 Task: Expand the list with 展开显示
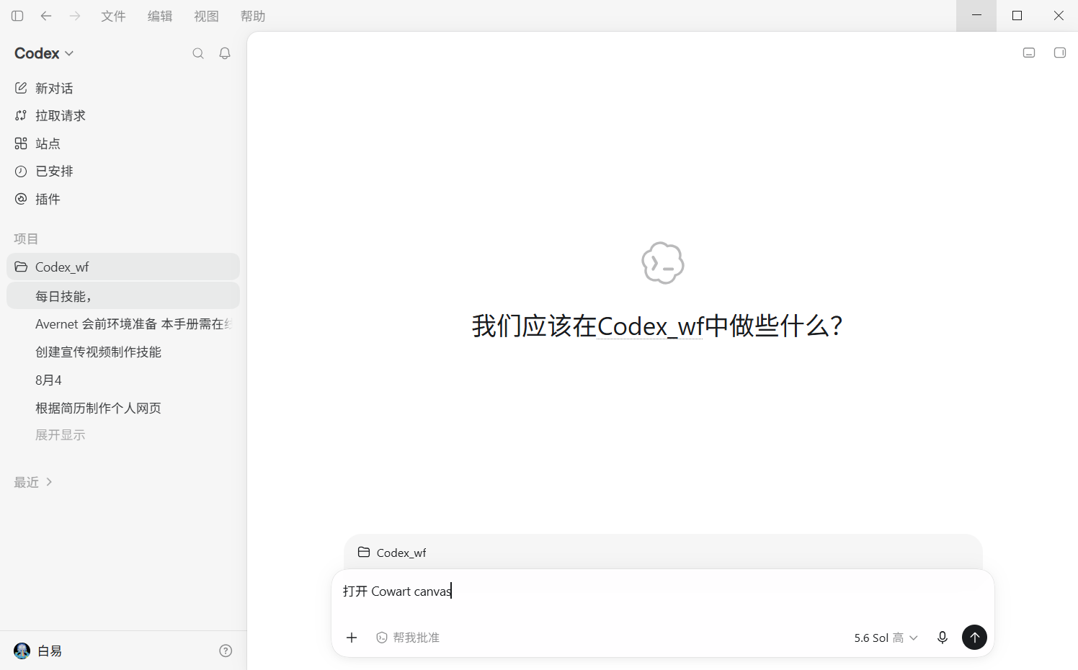pyautogui.click(x=61, y=435)
